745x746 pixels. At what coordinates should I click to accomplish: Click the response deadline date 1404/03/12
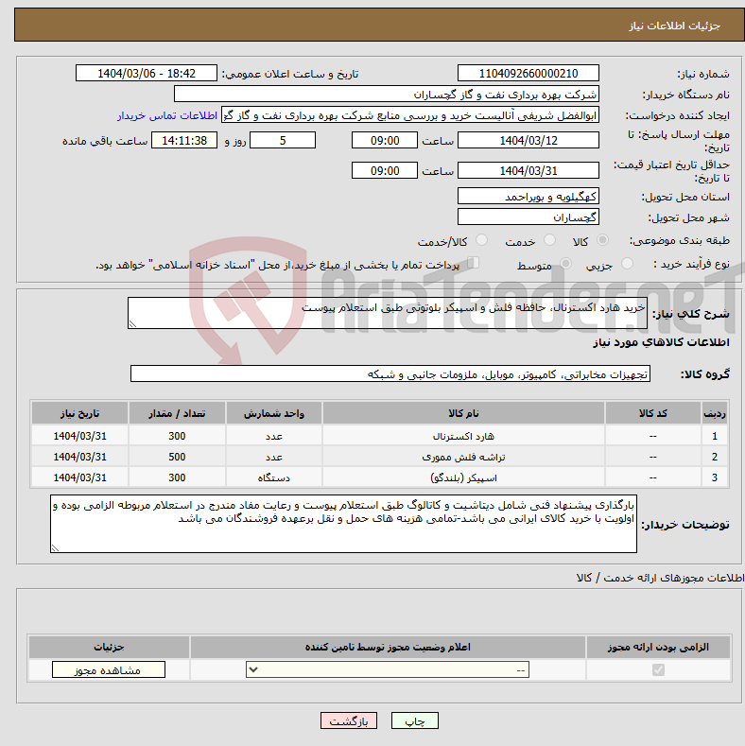(x=528, y=140)
